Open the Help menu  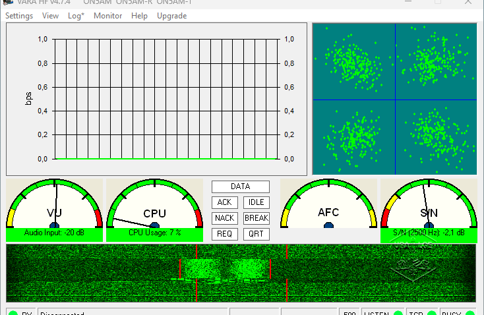click(139, 16)
